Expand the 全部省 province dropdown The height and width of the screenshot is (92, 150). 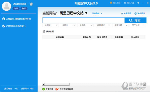coord(50,25)
